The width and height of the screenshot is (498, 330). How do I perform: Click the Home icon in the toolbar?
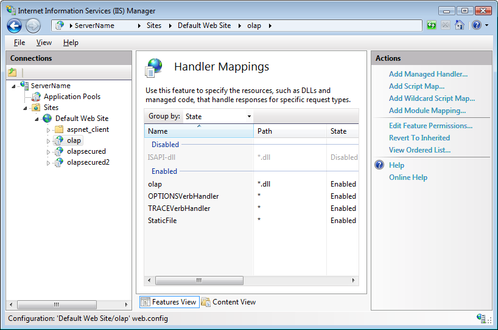pos(460,26)
